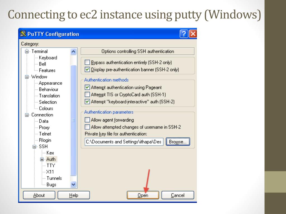Image resolution: width=286 pixels, height=214 pixels.
Task: Select the Proxy category
Action: pyautogui.click(x=44, y=128)
